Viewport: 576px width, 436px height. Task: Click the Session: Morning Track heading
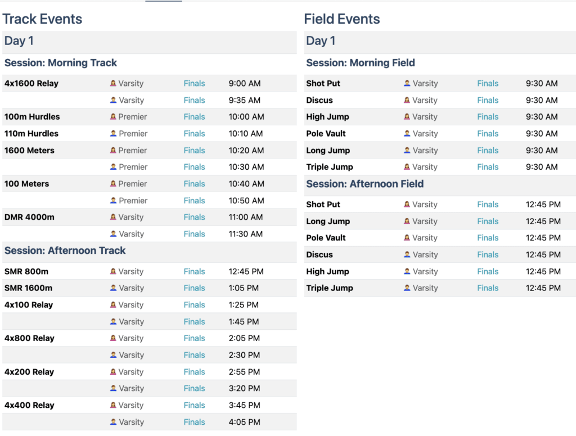point(61,63)
